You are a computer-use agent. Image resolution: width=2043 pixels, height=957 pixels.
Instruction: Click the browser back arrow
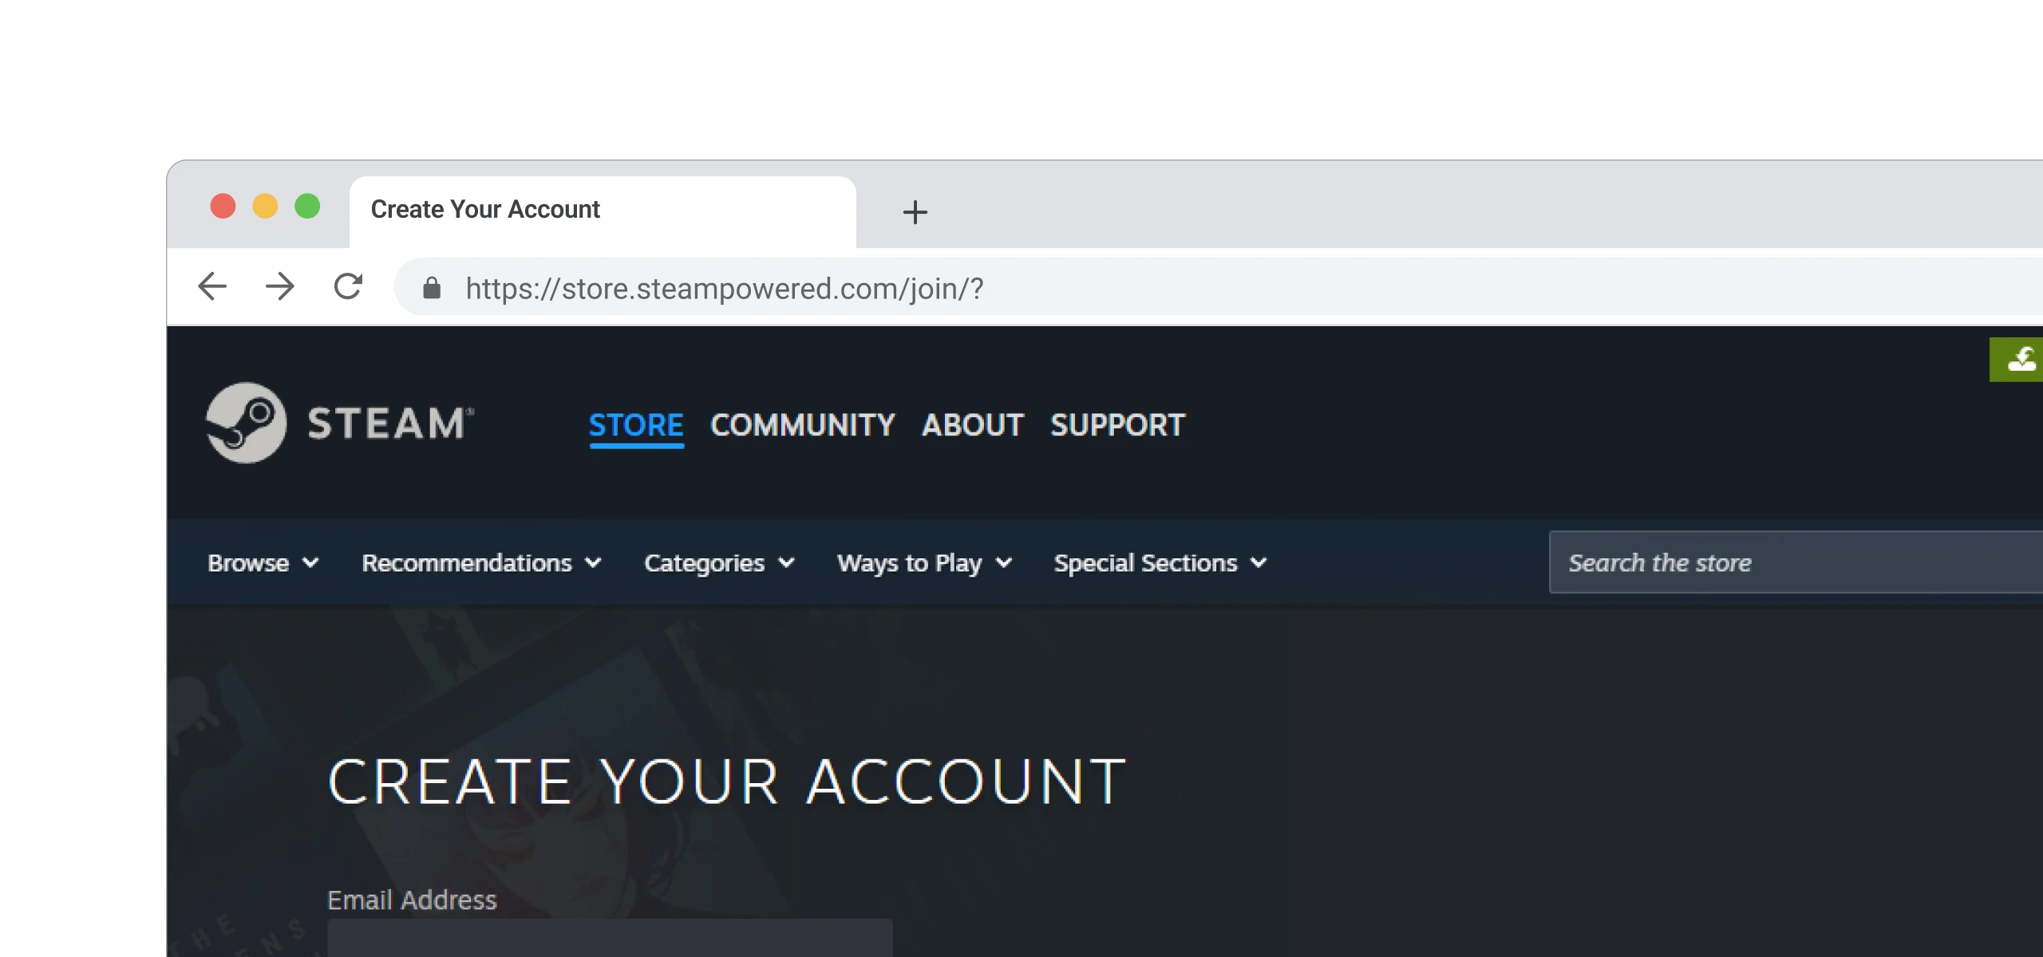click(x=212, y=286)
